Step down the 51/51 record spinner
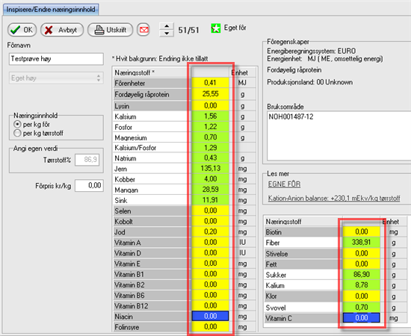Screen dimensions: 411x336 click(x=167, y=34)
